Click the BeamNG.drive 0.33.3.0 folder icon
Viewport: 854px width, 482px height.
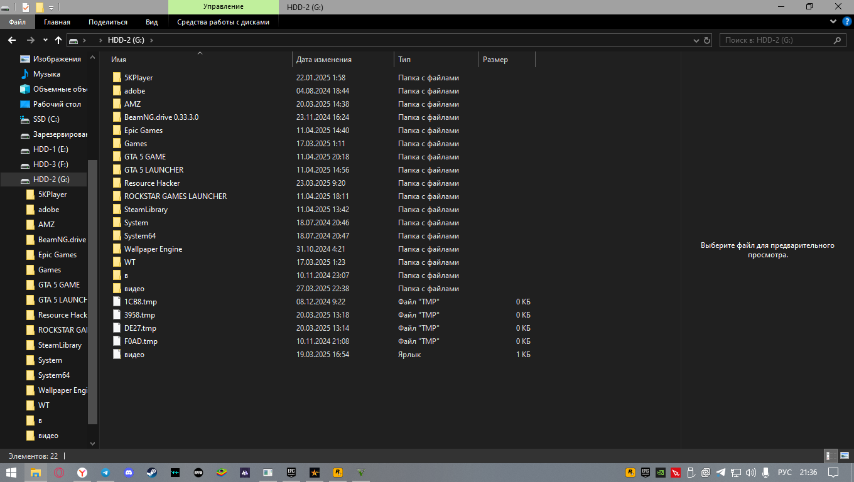point(116,117)
